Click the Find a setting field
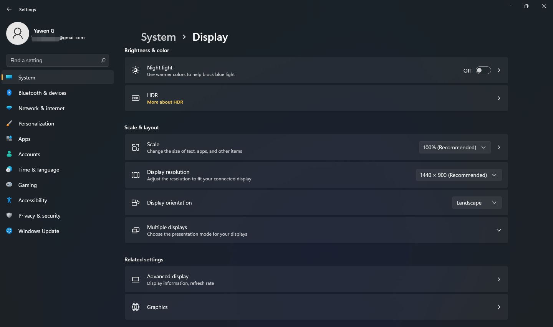553x327 pixels. click(58, 60)
